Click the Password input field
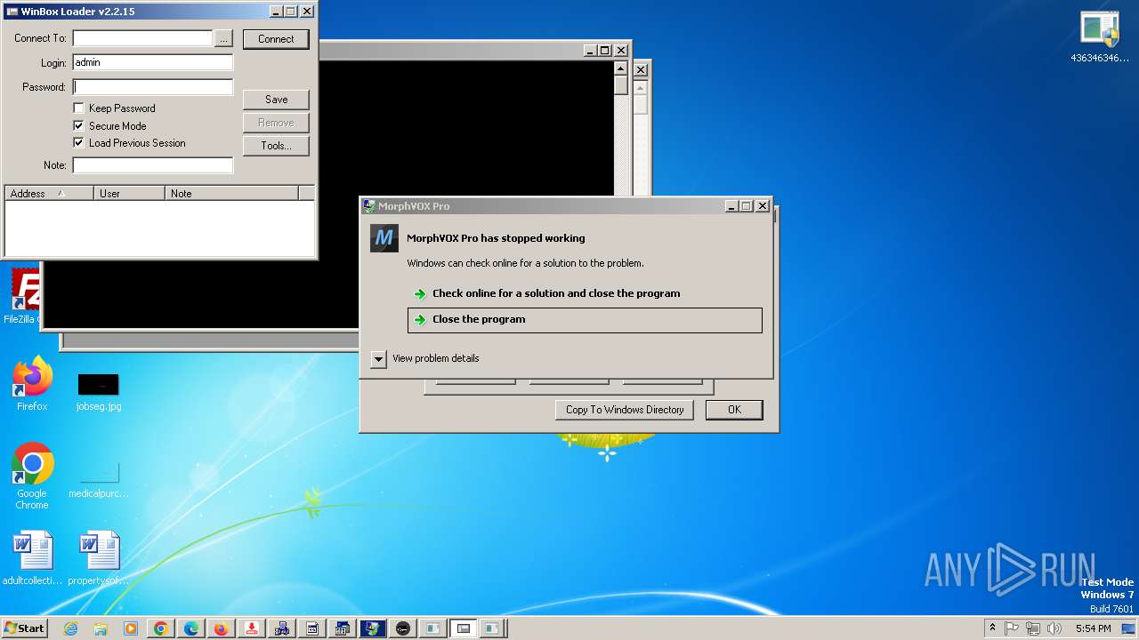The width and height of the screenshot is (1139, 640). coord(153,87)
